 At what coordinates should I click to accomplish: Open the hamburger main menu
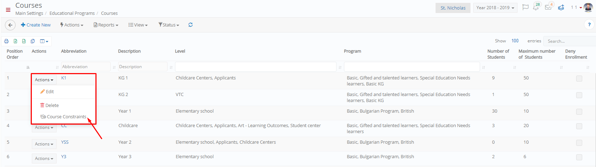pos(8,10)
